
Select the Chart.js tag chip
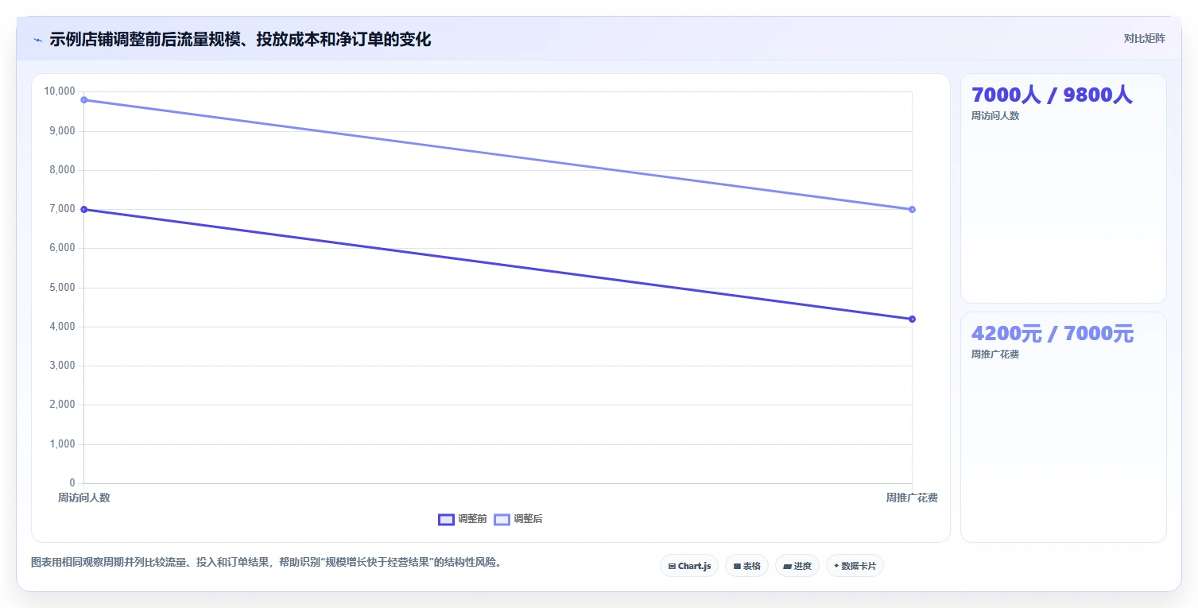[689, 566]
